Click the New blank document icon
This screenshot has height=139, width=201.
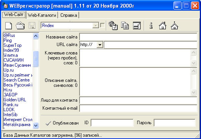pyautogui.click(x=8, y=26)
